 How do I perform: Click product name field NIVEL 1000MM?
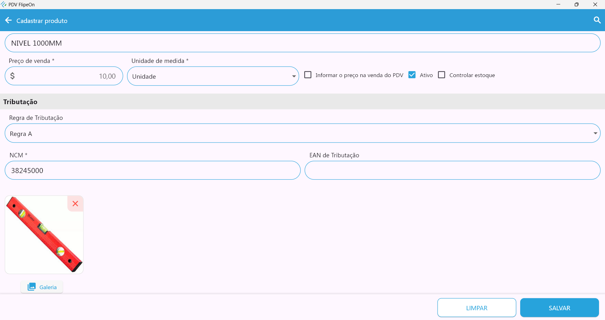[x=302, y=43]
